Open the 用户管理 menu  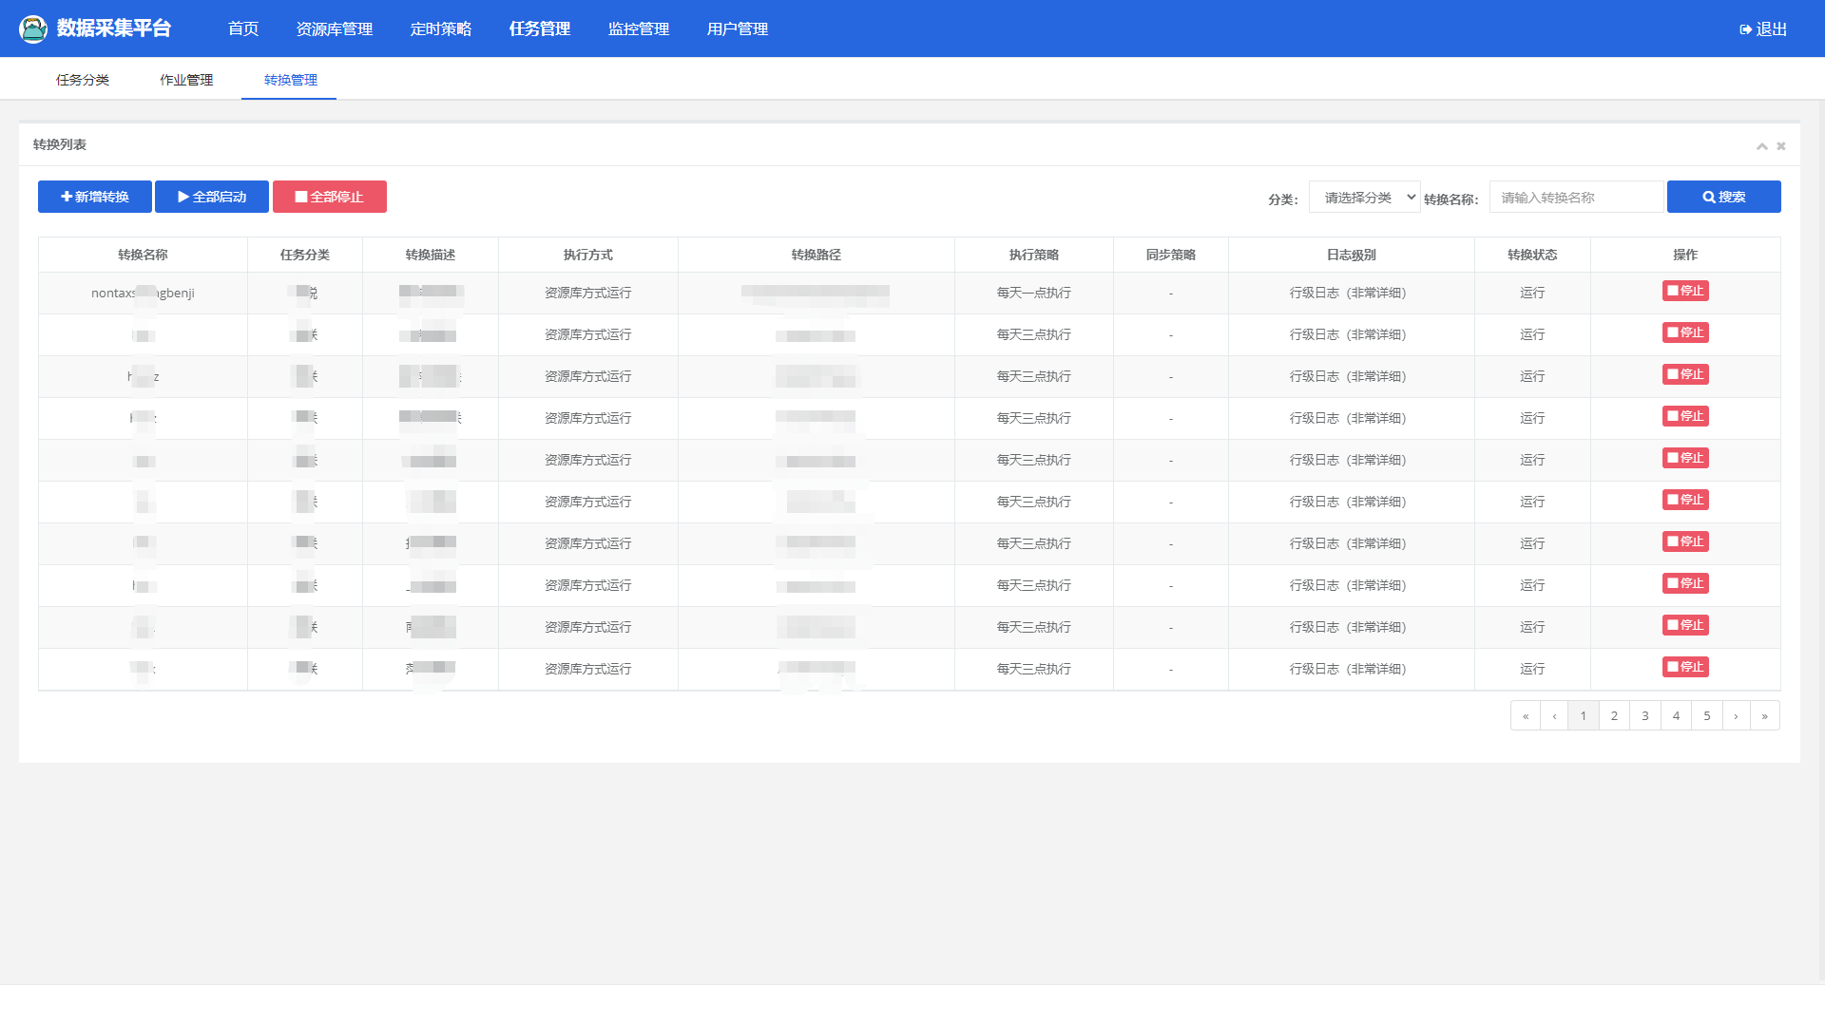[x=738, y=29]
